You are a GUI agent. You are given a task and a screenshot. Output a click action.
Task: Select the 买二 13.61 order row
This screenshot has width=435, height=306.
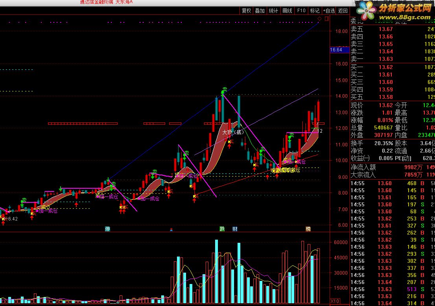tap(393, 75)
